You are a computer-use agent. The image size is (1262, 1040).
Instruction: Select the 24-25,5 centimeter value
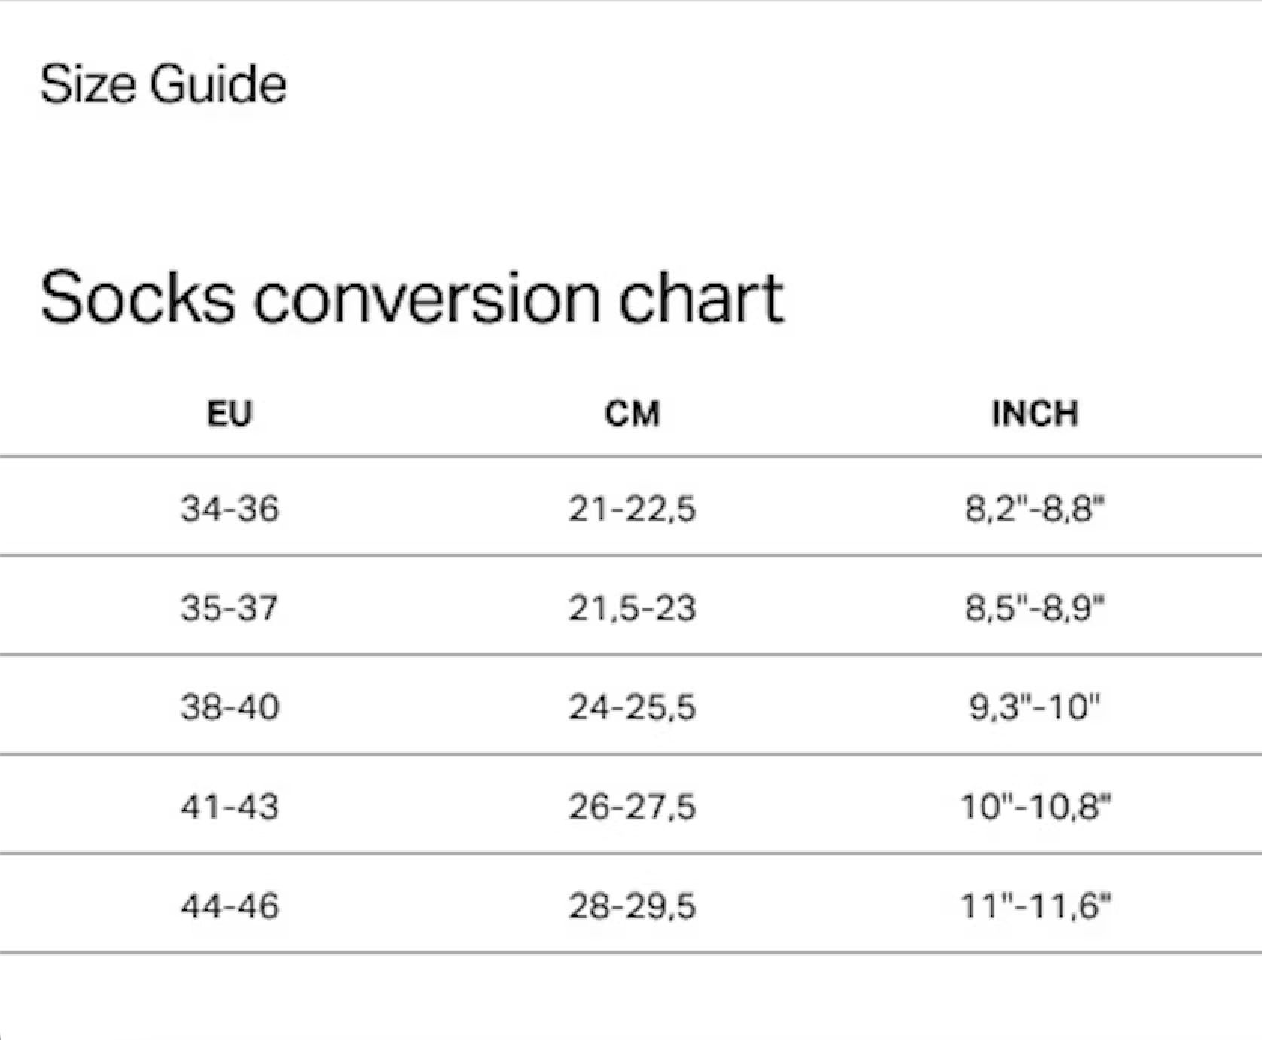pyautogui.click(x=633, y=707)
